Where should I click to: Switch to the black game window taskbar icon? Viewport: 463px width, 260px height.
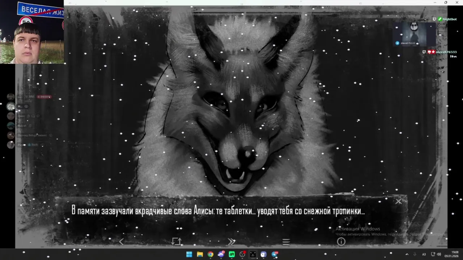click(253, 254)
